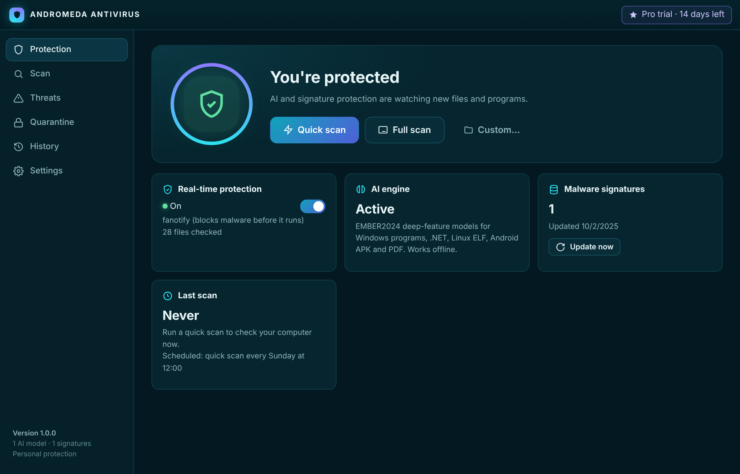This screenshot has height=474, width=740.
Task: Click the "28 files checked" text
Action: pos(192,232)
